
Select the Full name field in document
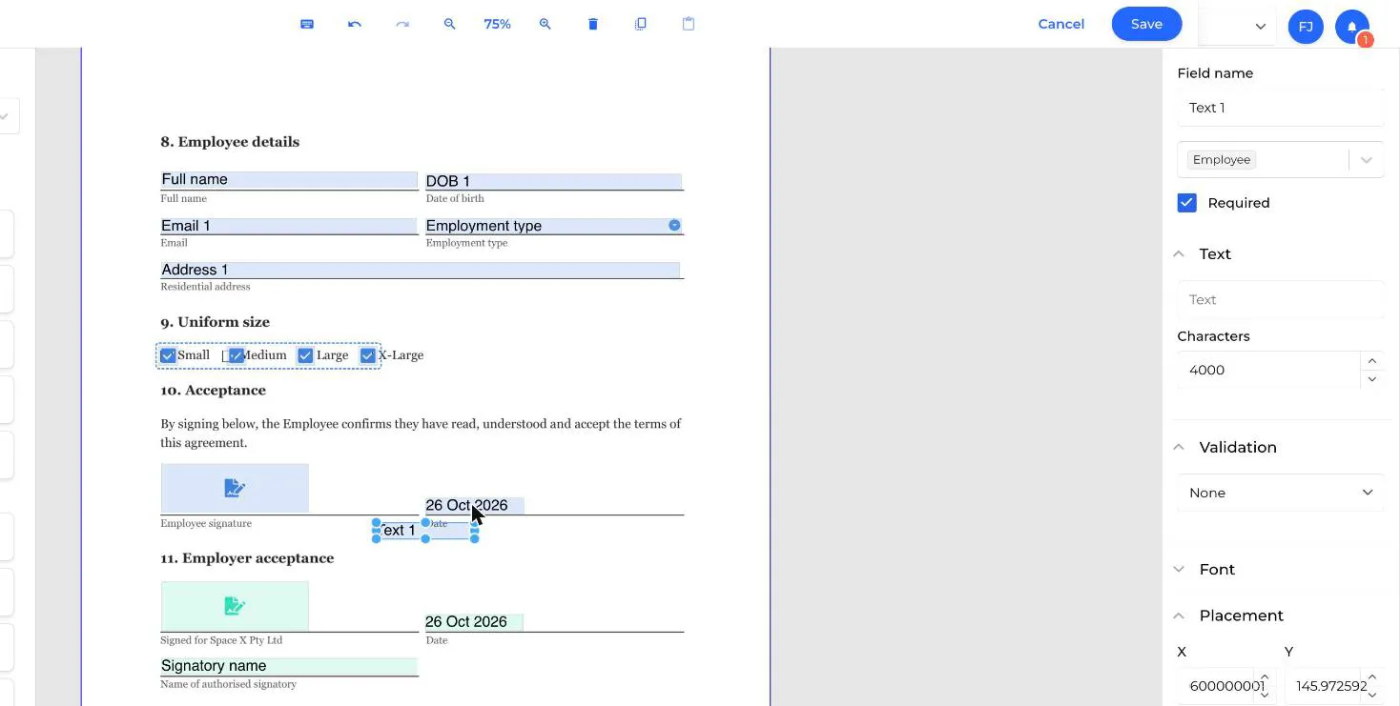289,179
